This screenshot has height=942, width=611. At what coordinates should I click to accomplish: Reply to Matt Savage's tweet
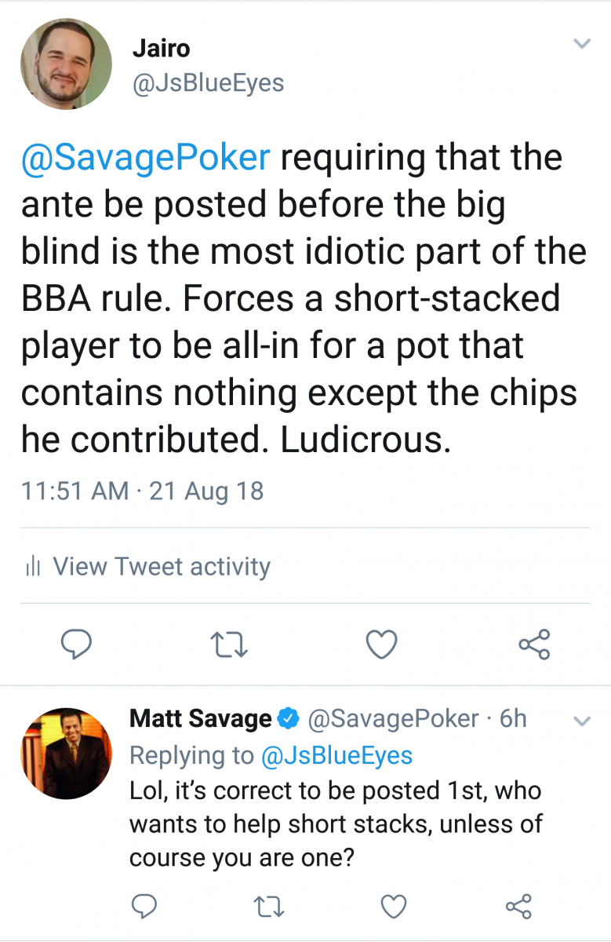[x=144, y=907]
